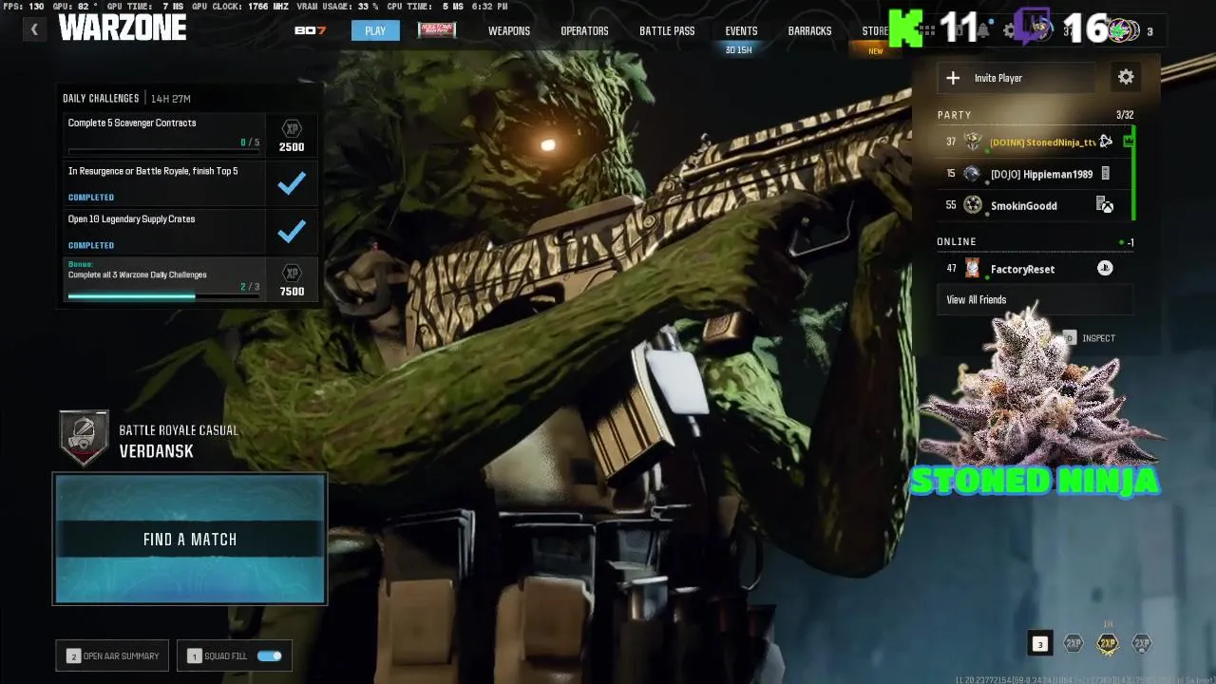Select the last silver 2XP token
This screenshot has height=684, width=1216.
[x=1142, y=644]
